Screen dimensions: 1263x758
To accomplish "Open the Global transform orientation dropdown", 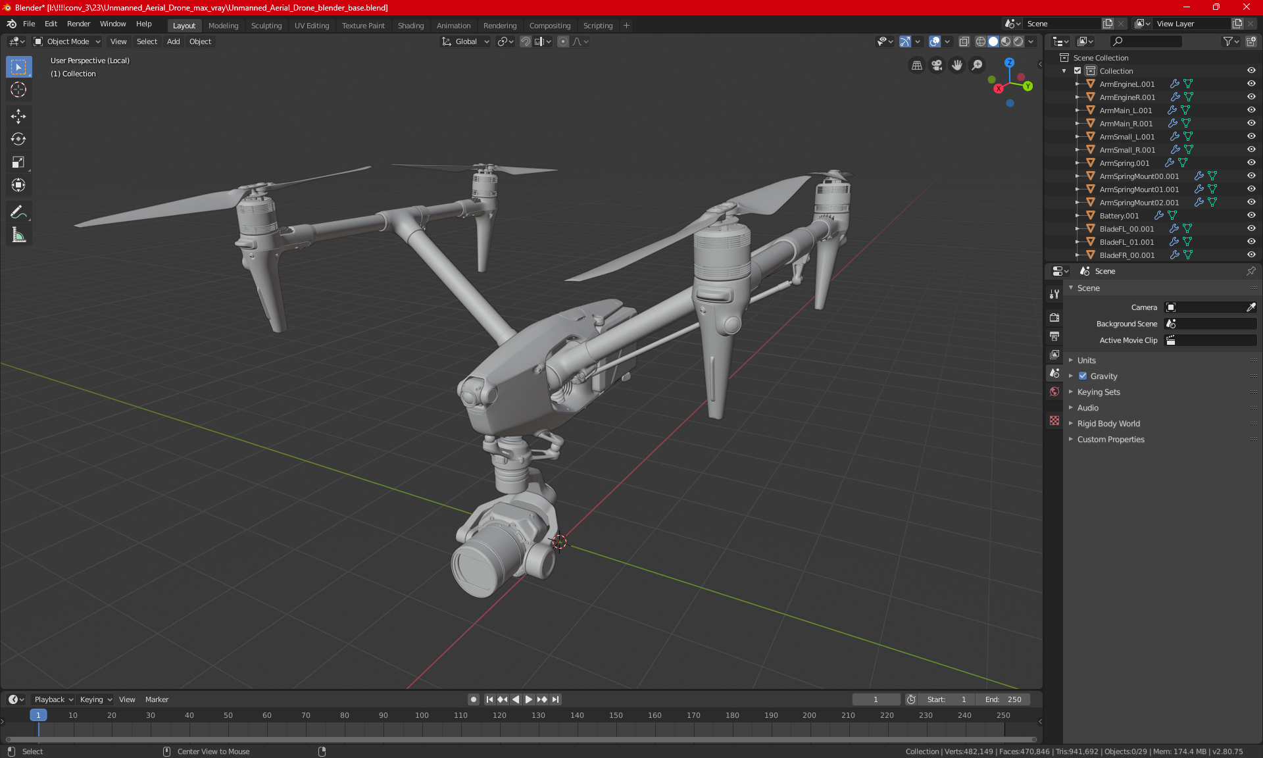I will 465,41.
